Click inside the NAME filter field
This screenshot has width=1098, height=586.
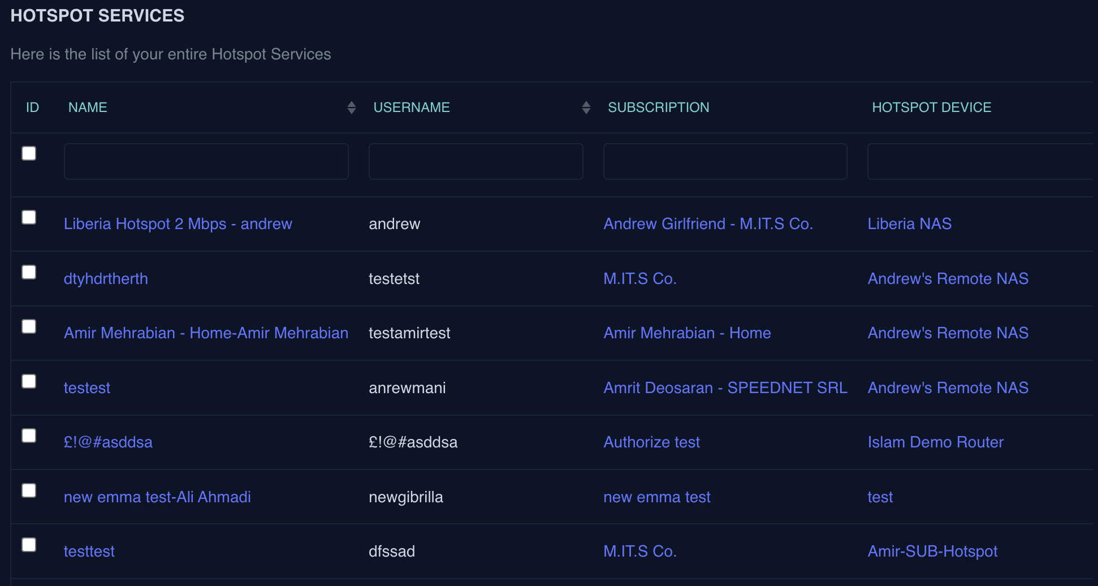(206, 161)
